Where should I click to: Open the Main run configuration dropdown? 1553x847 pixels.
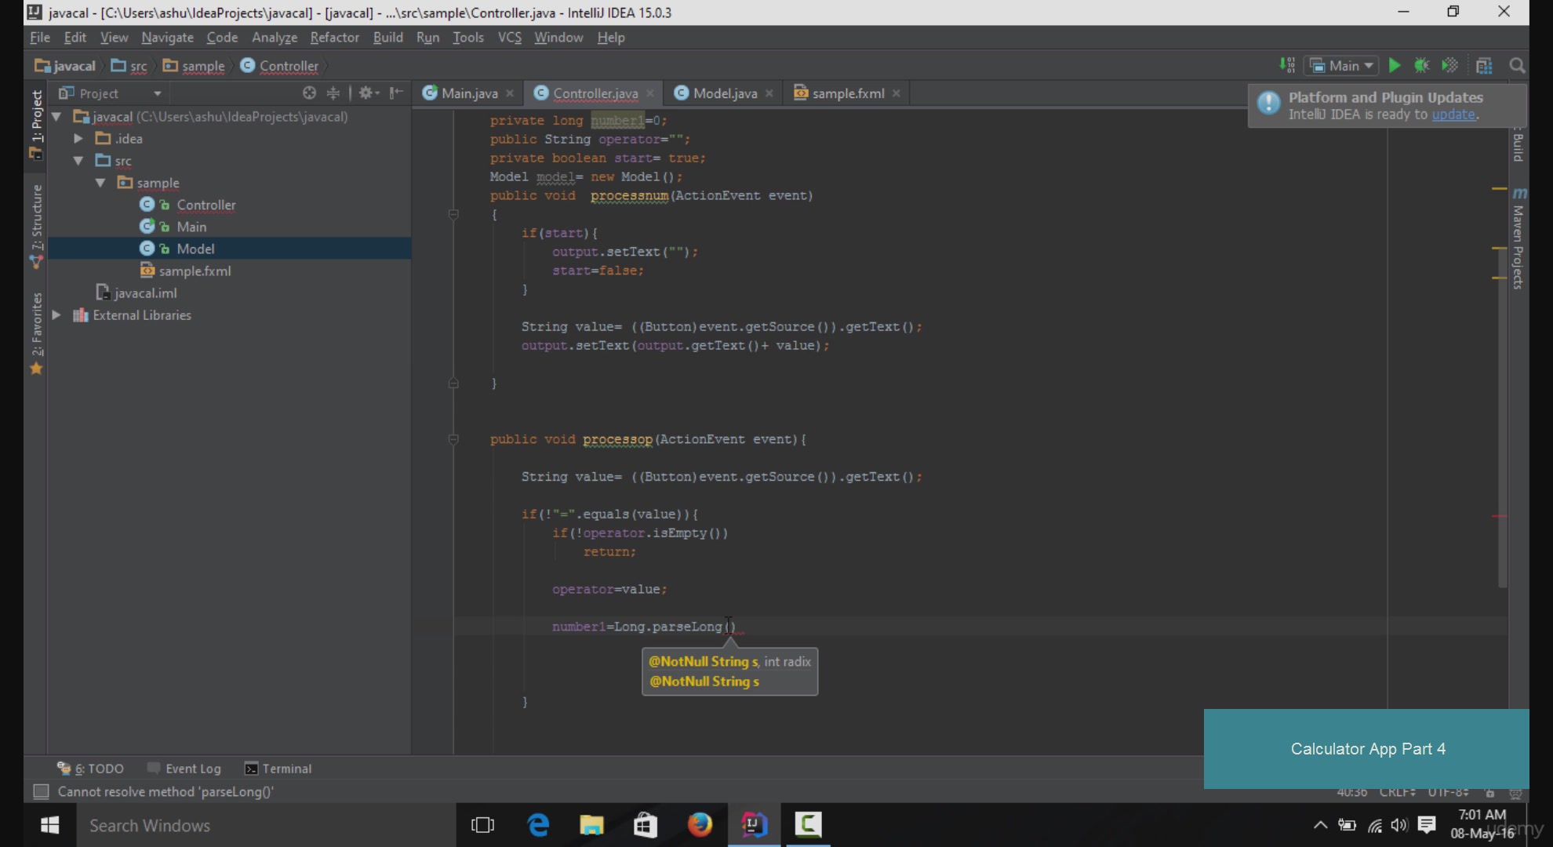point(1342,66)
